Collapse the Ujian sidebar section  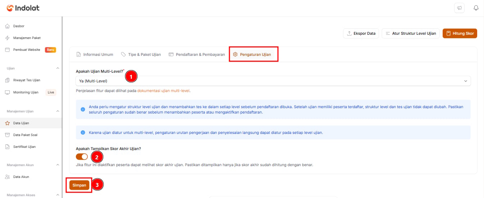(x=58, y=68)
